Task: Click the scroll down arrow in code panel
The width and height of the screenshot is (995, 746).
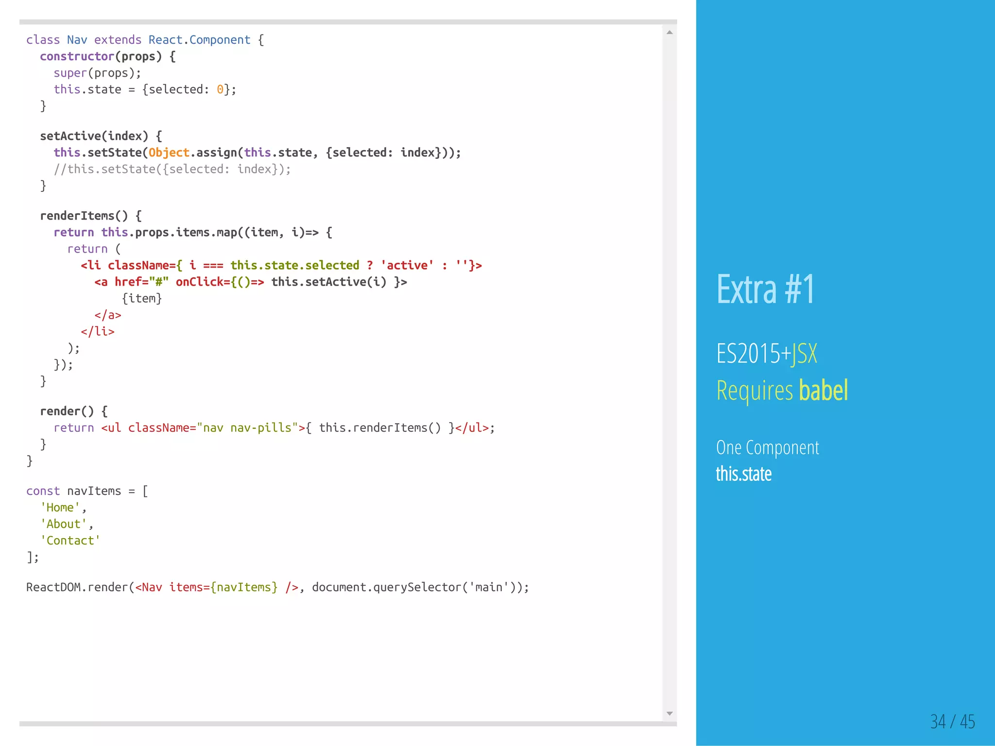Action: tap(669, 713)
